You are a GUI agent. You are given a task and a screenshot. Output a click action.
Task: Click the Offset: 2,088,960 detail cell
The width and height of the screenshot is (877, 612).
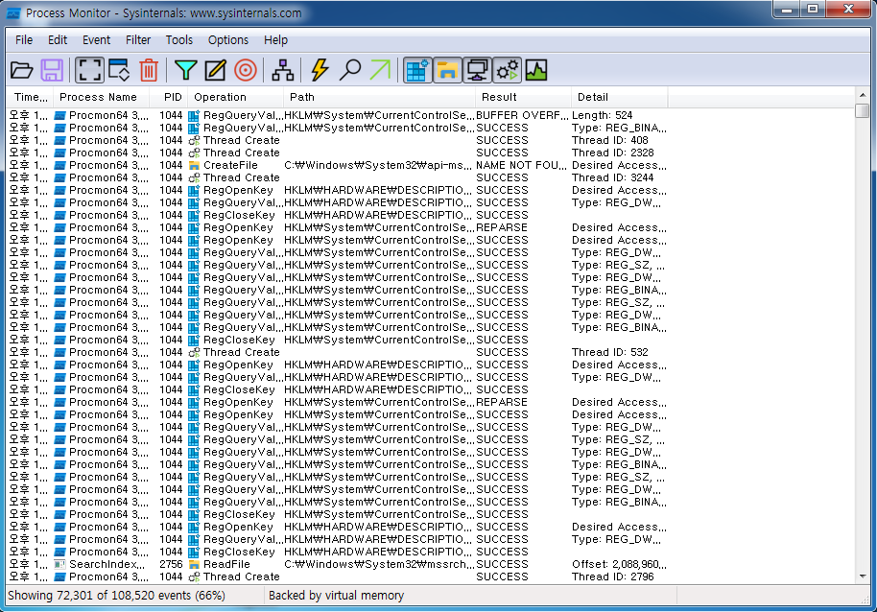[619, 564]
